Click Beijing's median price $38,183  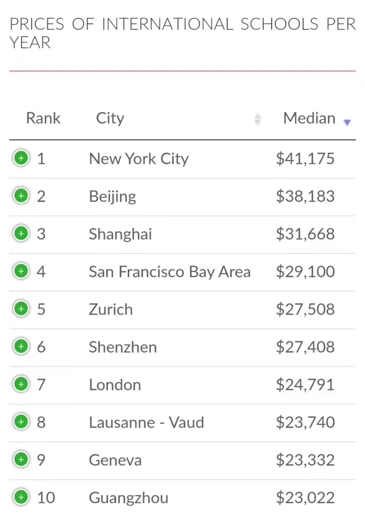(305, 196)
